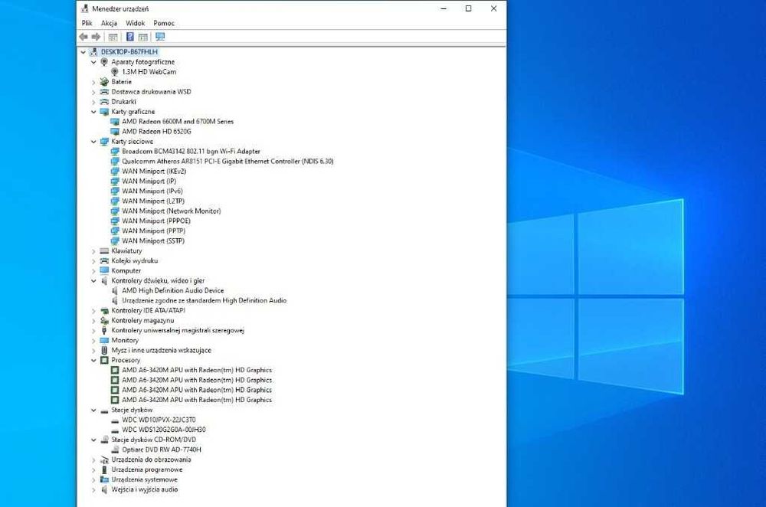Click the Back arrow toolbar icon
766x507 pixels.
click(x=83, y=37)
